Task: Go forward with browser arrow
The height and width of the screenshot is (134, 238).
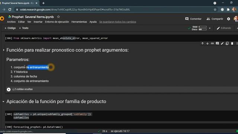Action: (4, 10)
